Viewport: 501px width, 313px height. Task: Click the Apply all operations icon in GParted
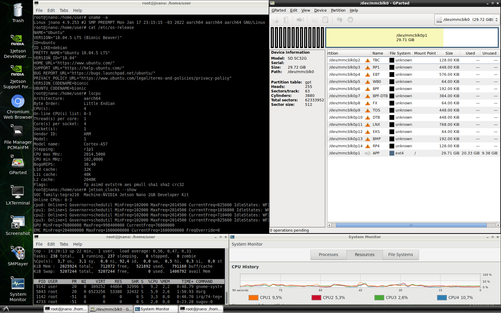pyautogui.click(x=350, y=20)
